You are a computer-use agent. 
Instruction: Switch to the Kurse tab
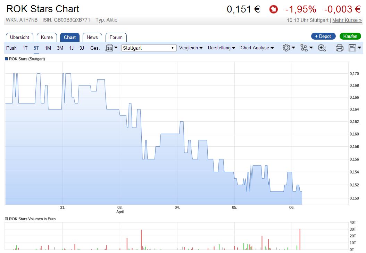point(47,38)
